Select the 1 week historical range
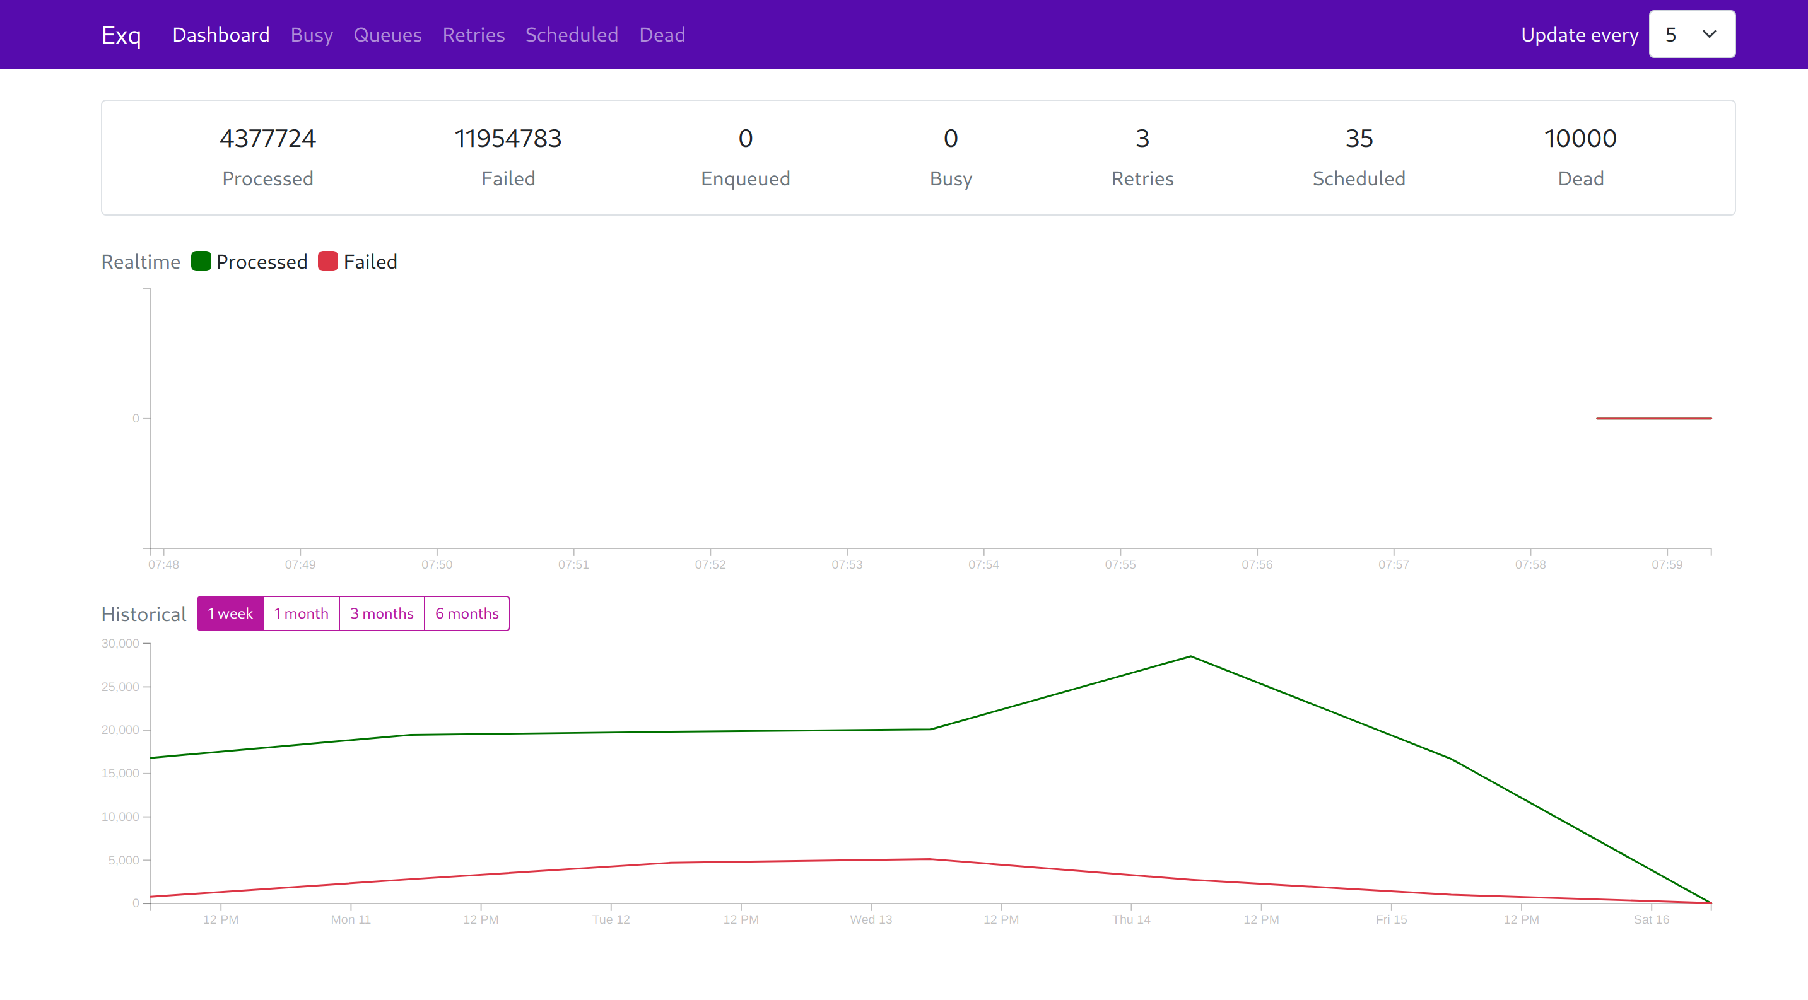The height and width of the screenshot is (1000, 1808). 230,613
